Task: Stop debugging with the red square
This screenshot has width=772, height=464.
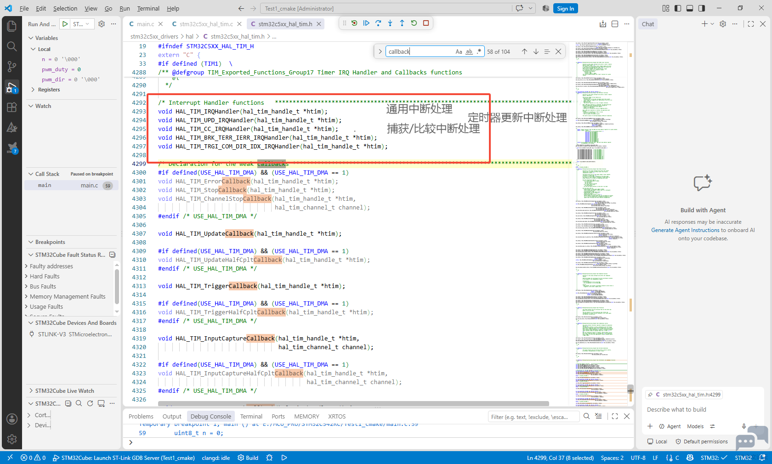Action: (x=426, y=23)
